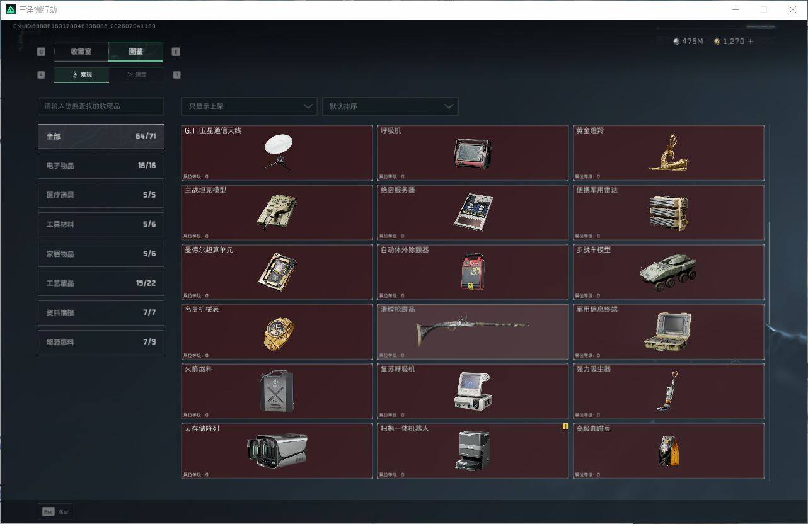Select the 军用信息终端 military terminal item
808x524 pixels.
click(668, 332)
